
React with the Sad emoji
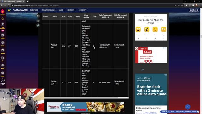(155, 29)
